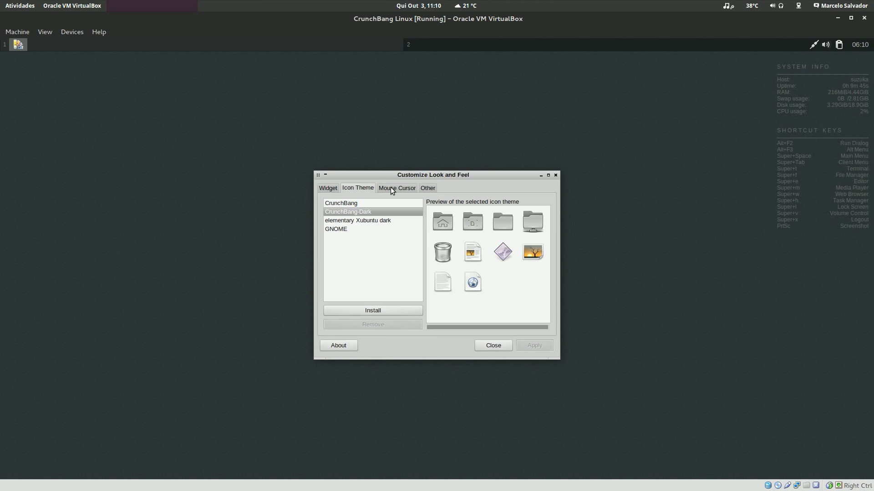The width and height of the screenshot is (874, 491).
Task: Select elementary Xubuntu dark icon theme
Action: (x=373, y=220)
